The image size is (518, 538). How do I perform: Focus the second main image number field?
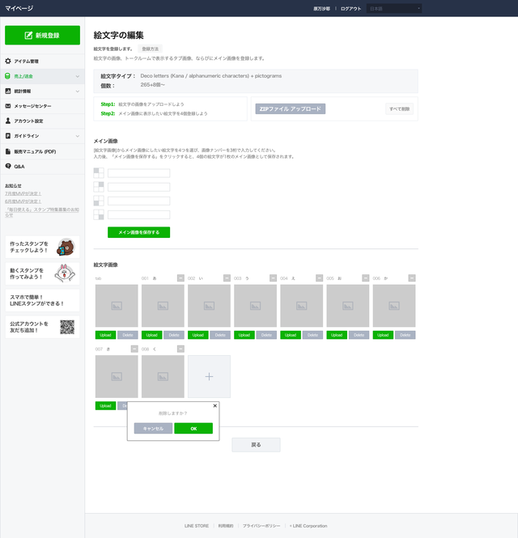pyautogui.click(x=138, y=187)
